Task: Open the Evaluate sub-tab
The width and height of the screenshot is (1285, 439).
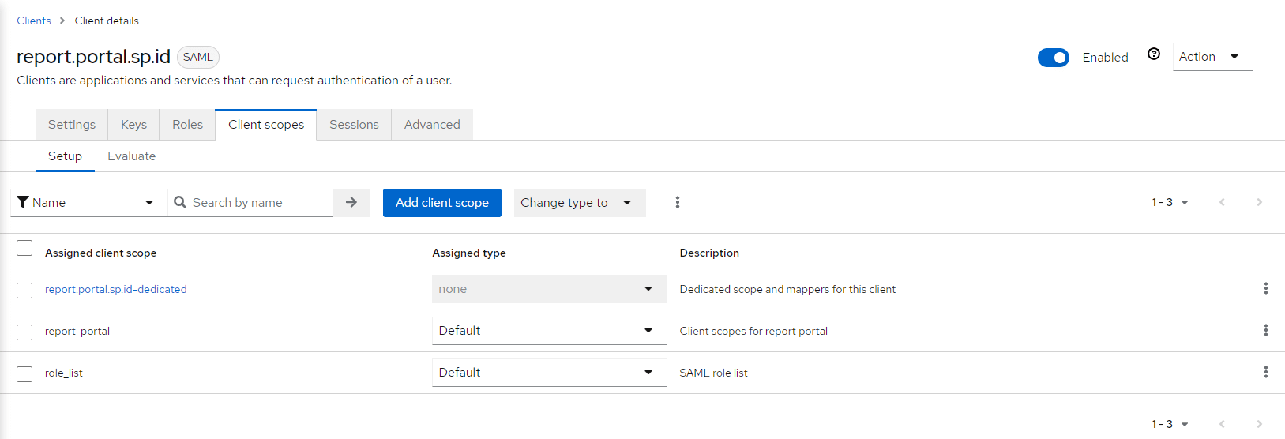Action: tap(131, 156)
